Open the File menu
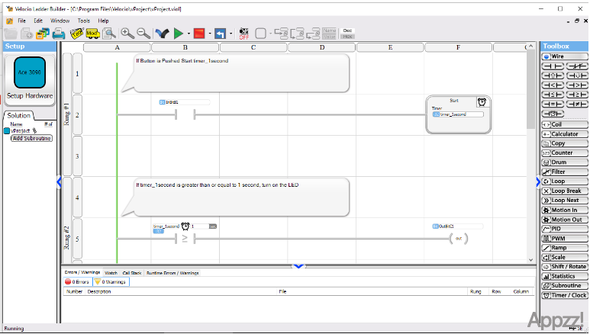 [x=22, y=21]
